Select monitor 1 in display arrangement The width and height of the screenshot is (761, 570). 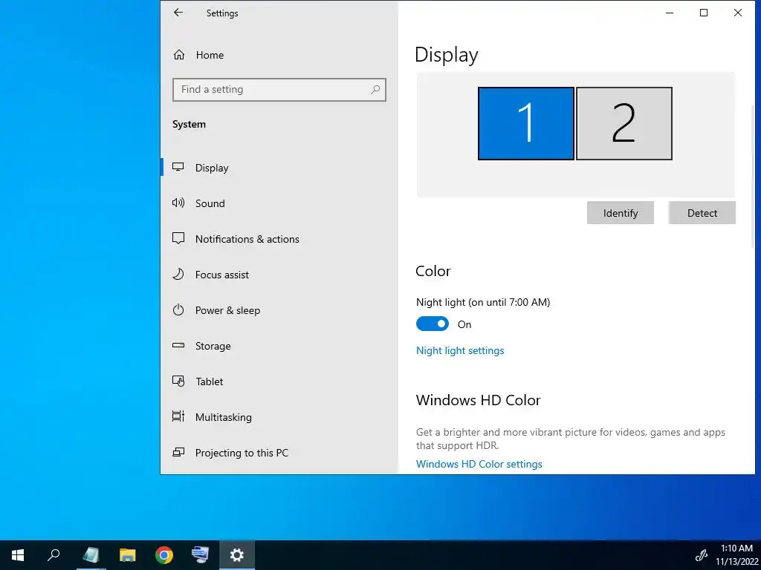coord(526,124)
